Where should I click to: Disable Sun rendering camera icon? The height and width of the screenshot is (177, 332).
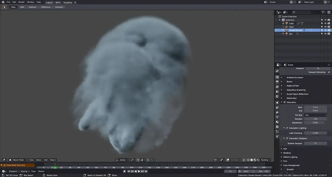coord(329,34)
